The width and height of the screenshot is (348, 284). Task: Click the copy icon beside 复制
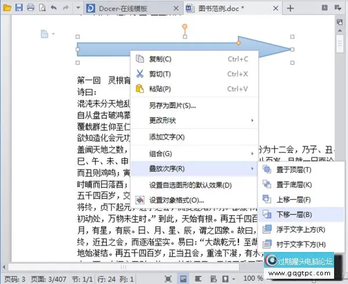(140, 59)
